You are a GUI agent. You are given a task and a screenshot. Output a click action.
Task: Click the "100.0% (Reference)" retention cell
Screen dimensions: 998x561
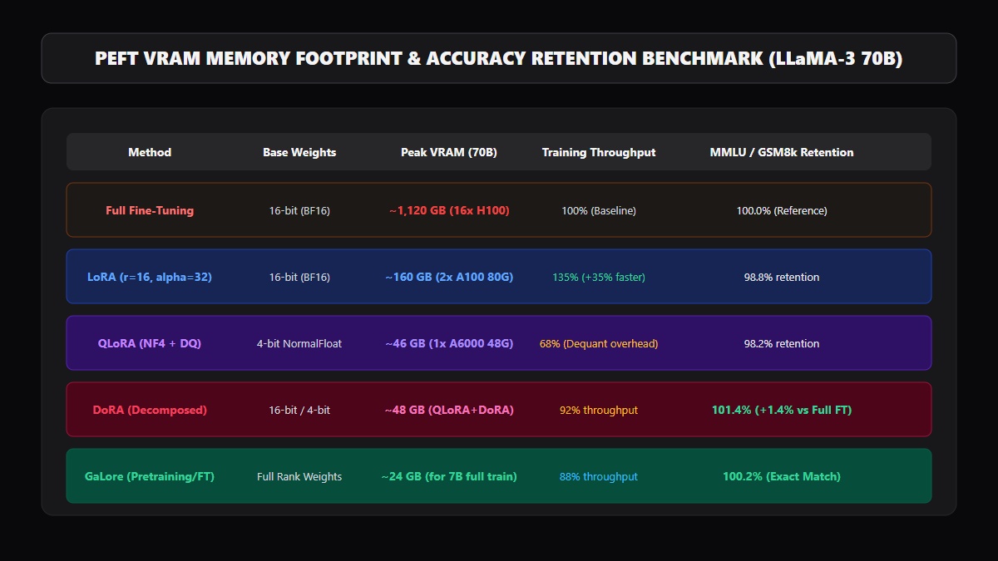pyautogui.click(x=782, y=211)
